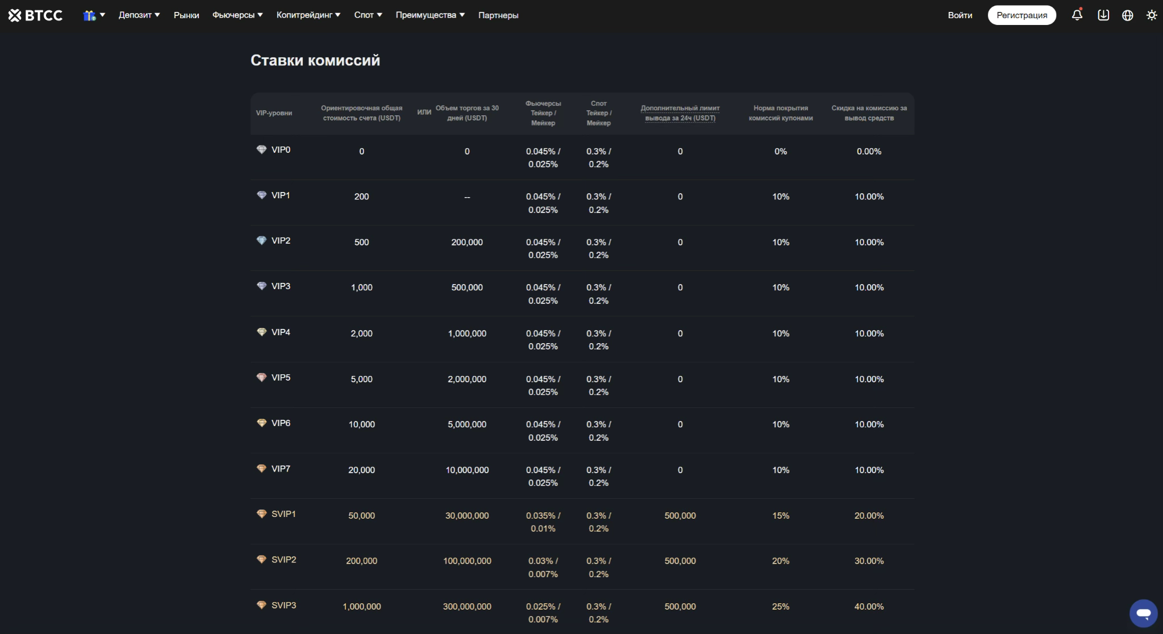The width and height of the screenshot is (1163, 634).
Task: Open the language globe selector
Action: pos(1127,15)
